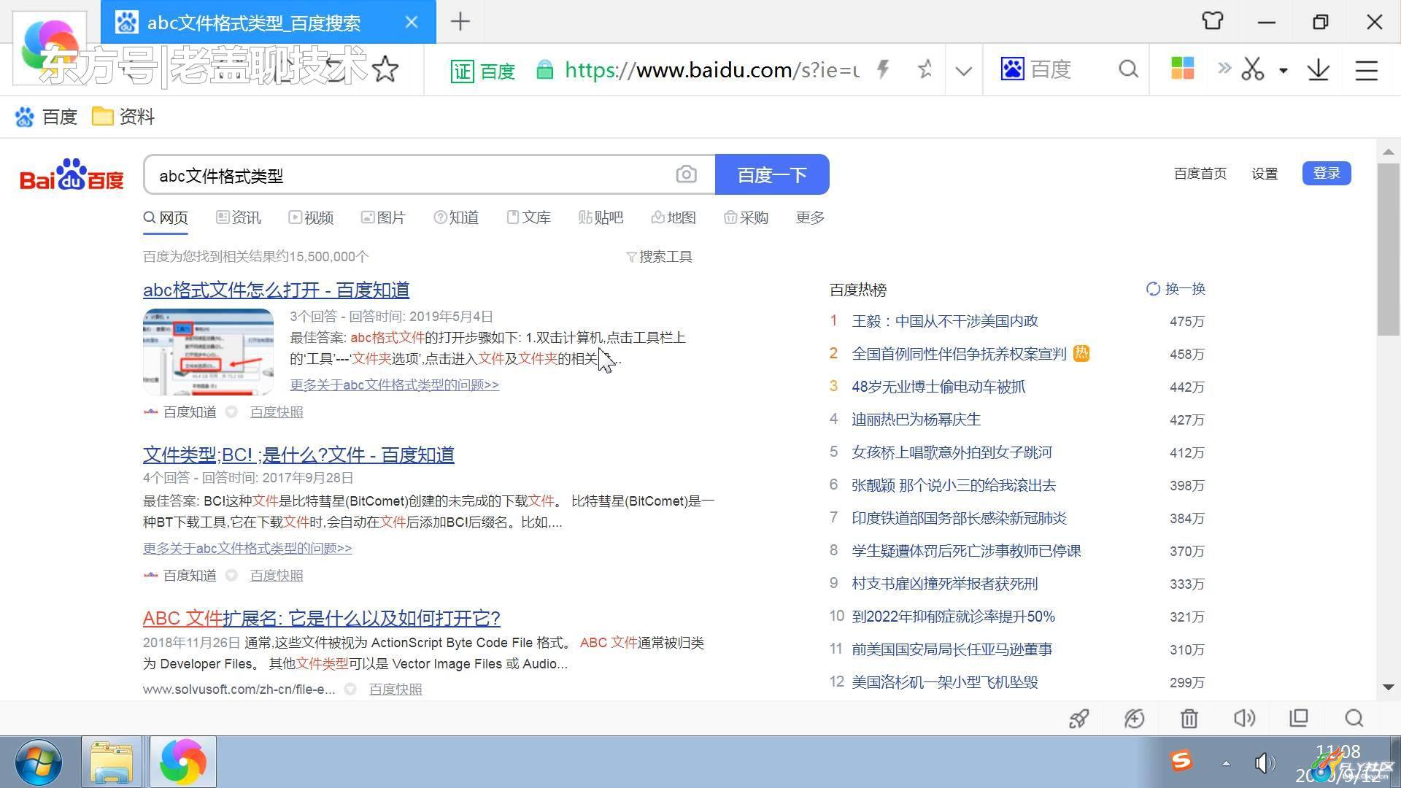This screenshot has width=1401, height=788.
Task: Switch to the 知道 tab
Action: coord(456,217)
